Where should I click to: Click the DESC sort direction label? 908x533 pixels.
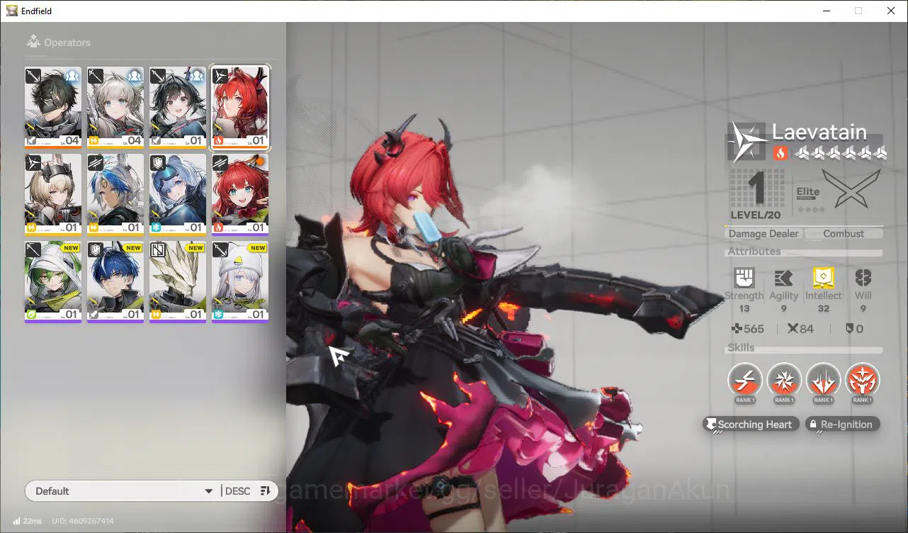[x=238, y=491]
